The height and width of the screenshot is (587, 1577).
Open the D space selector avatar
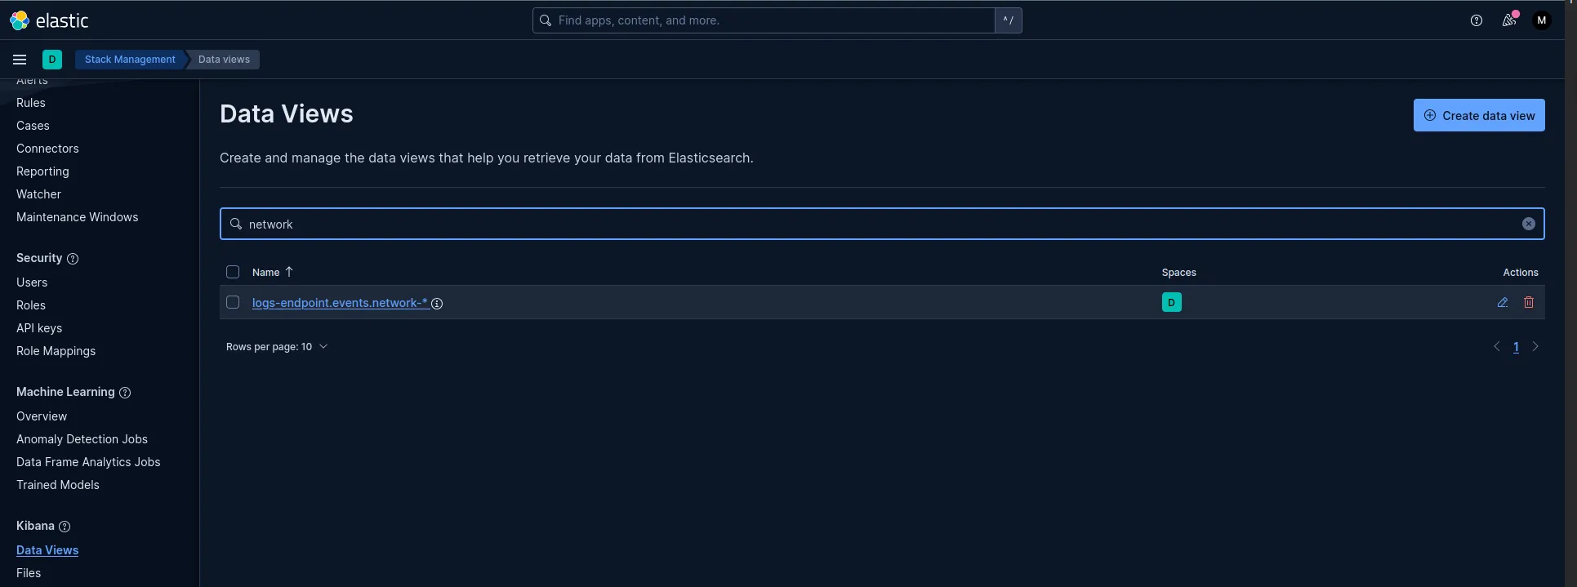click(x=52, y=60)
